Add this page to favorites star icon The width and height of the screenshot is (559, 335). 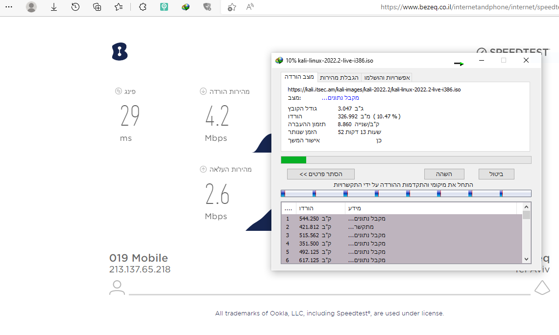[232, 7]
